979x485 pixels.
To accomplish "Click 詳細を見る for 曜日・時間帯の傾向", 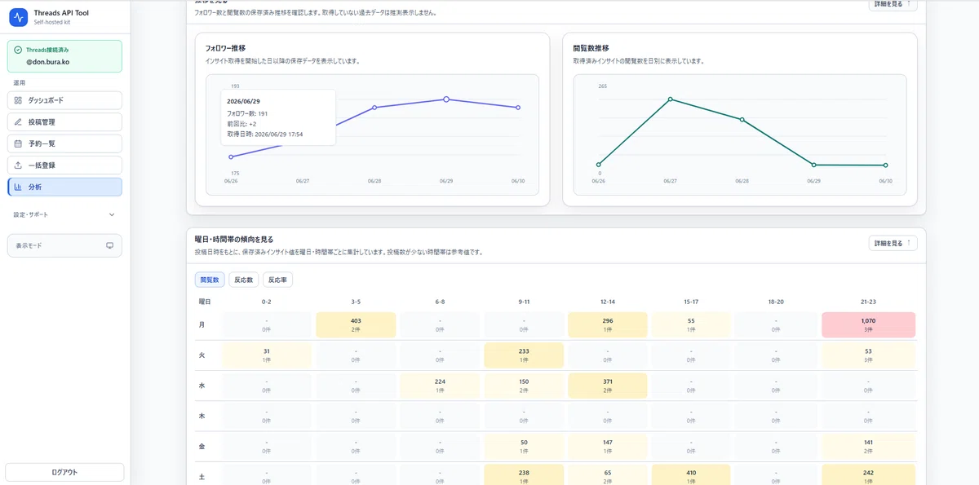I will point(893,243).
